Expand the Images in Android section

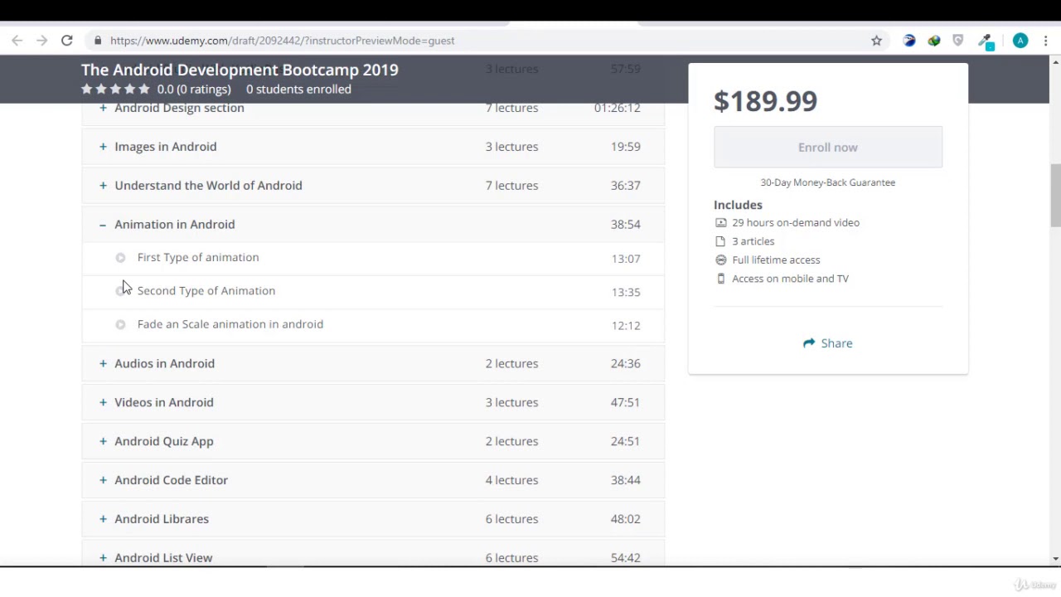click(x=103, y=147)
